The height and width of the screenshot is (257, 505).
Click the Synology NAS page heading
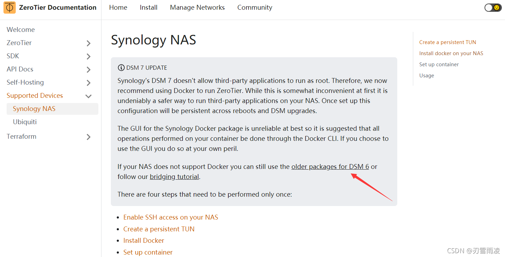[154, 40]
